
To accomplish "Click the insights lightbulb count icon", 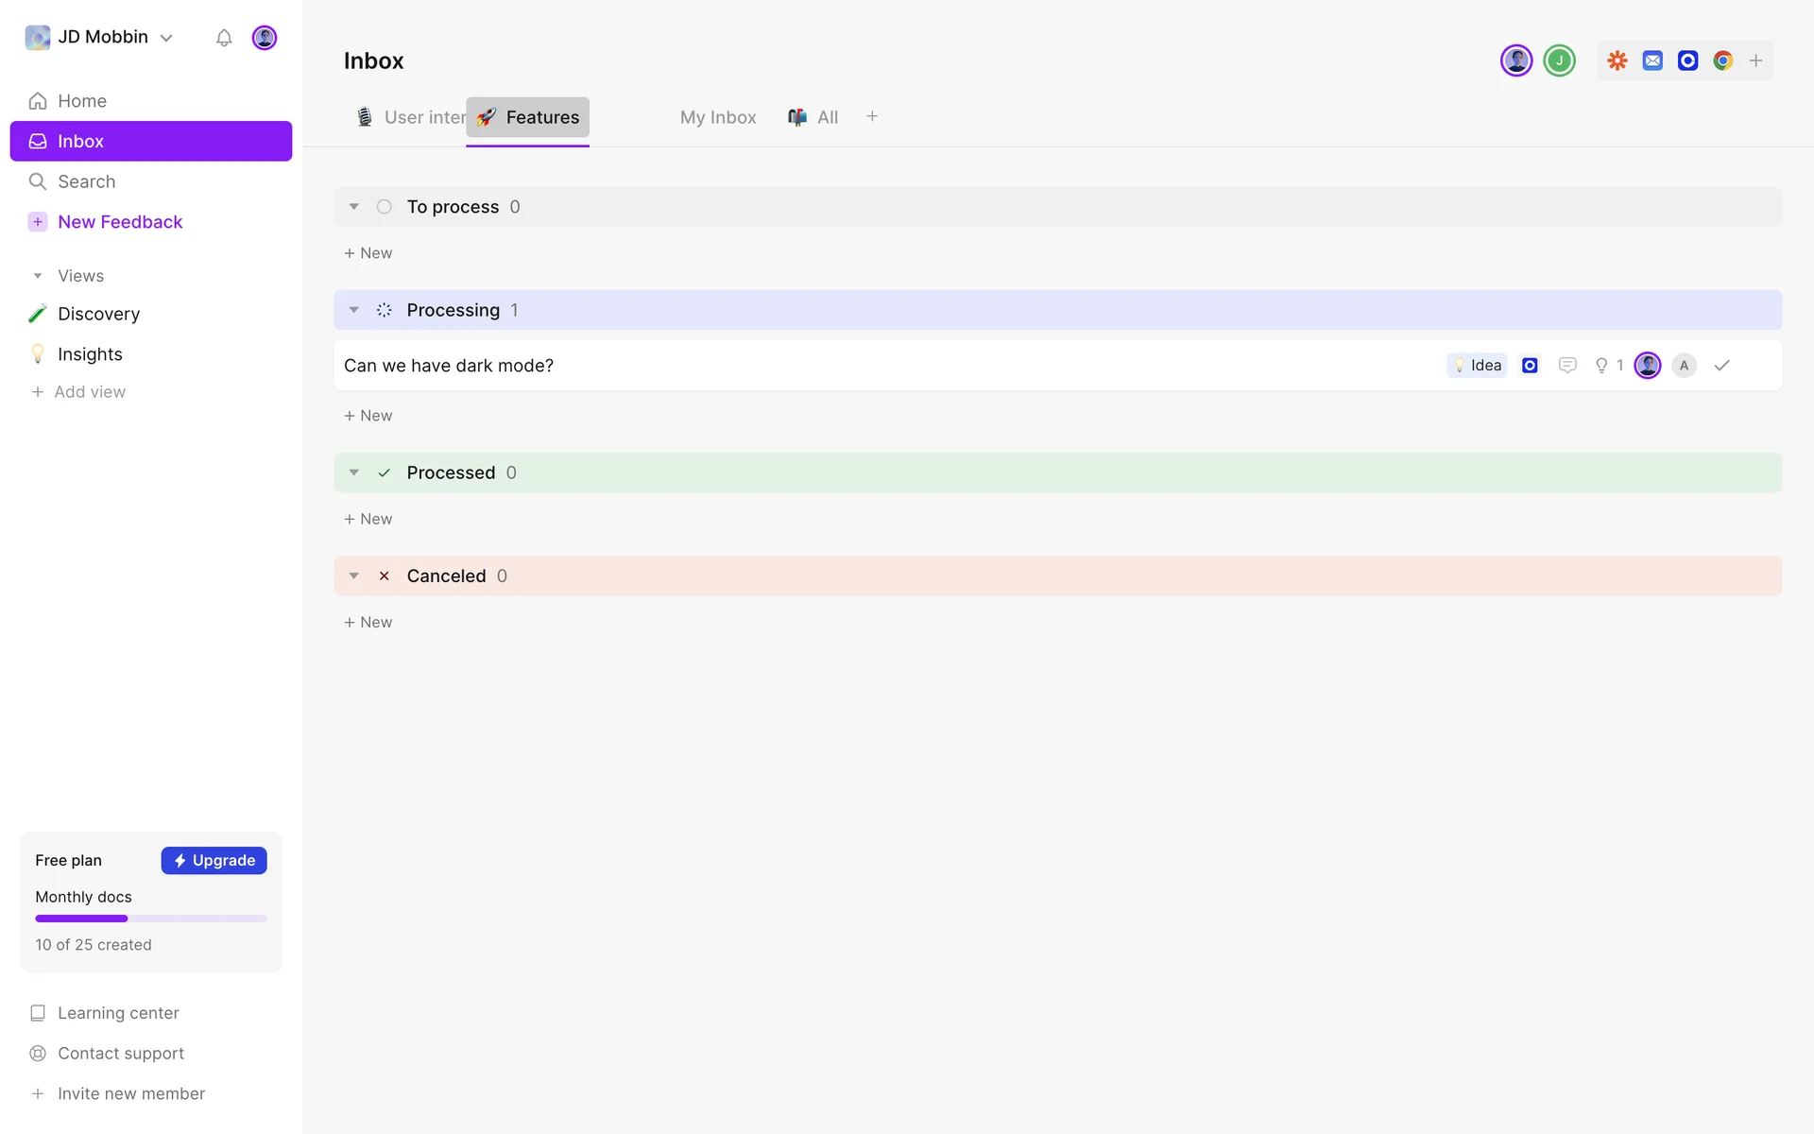I will click(1608, 366).
